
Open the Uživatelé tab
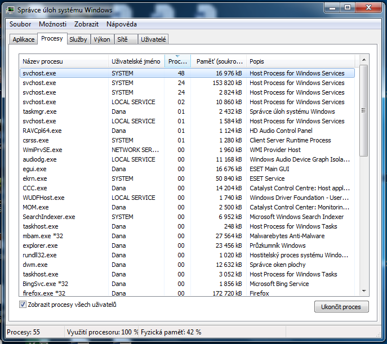(153, 39)
